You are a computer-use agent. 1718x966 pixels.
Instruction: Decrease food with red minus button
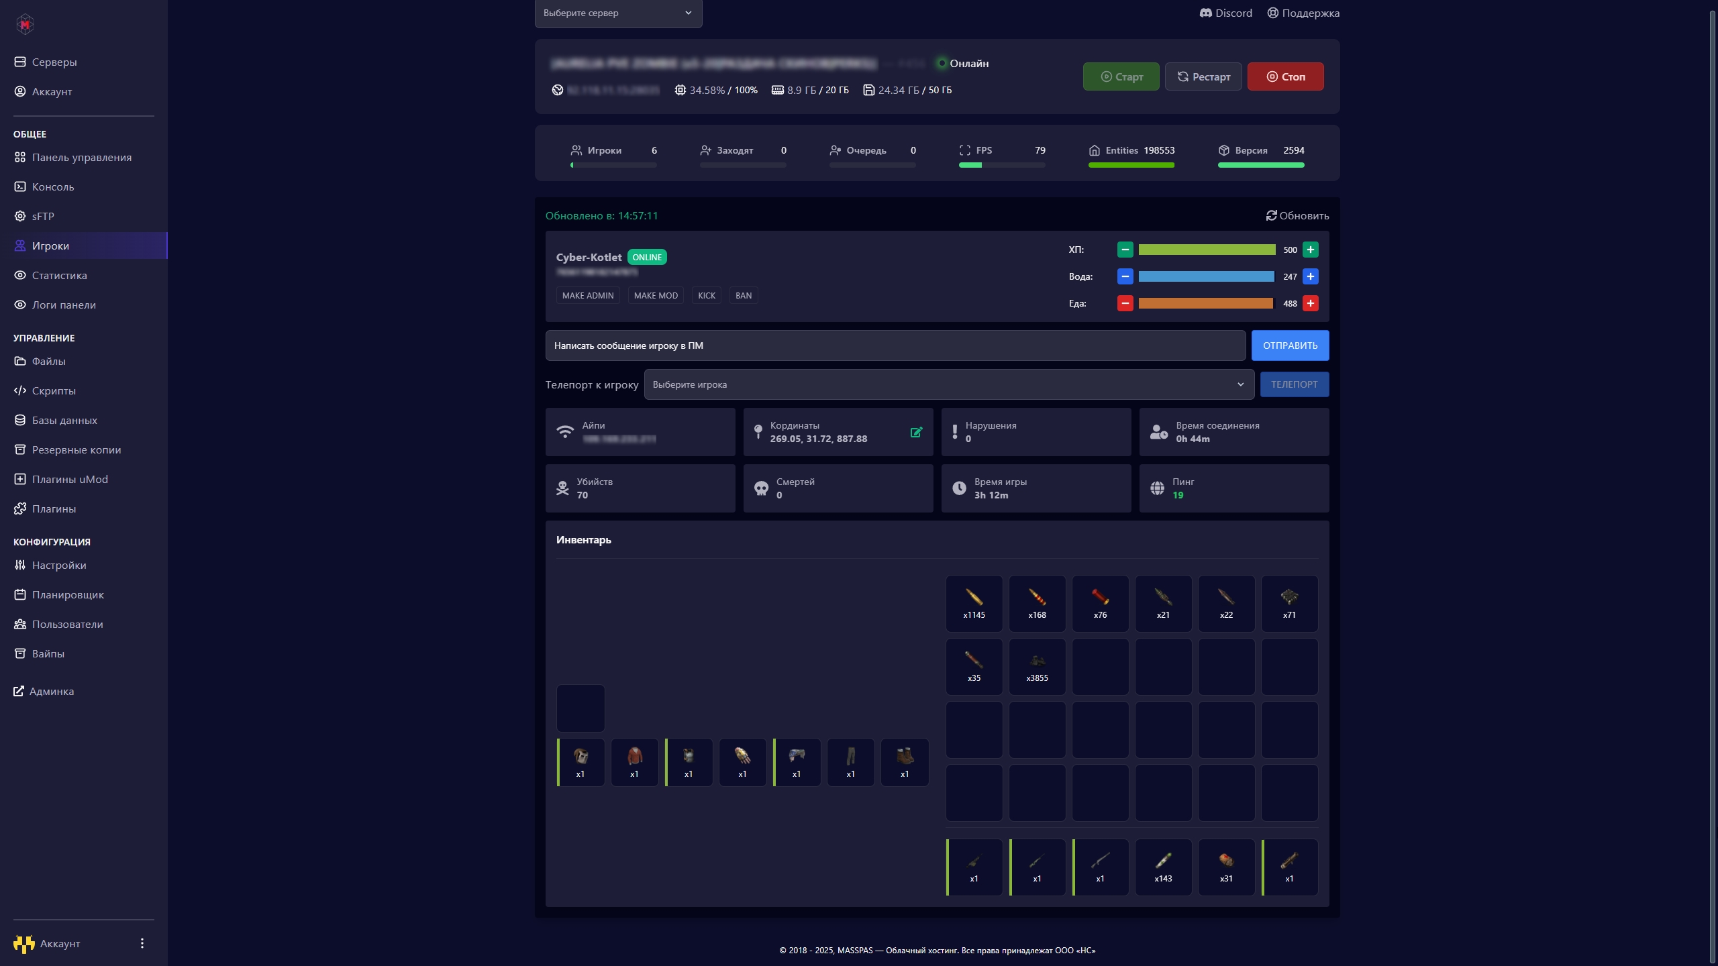click(1125, 303)
